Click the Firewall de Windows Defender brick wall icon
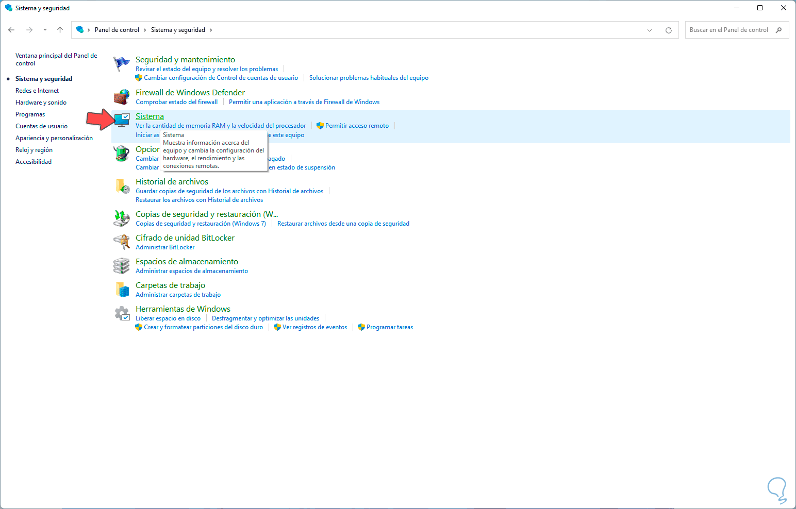This screenshot has height=509, width=796. click(x=122, y=97)
